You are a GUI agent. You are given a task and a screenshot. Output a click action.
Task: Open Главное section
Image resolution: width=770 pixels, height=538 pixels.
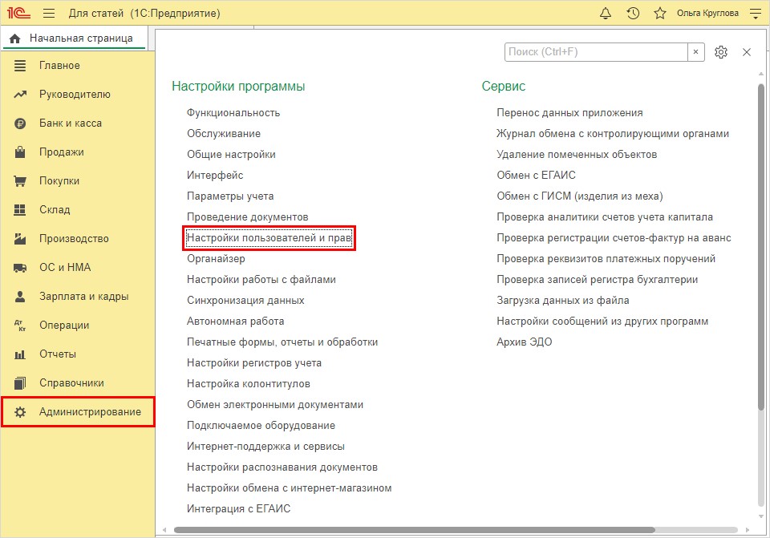tap(59, 65)
